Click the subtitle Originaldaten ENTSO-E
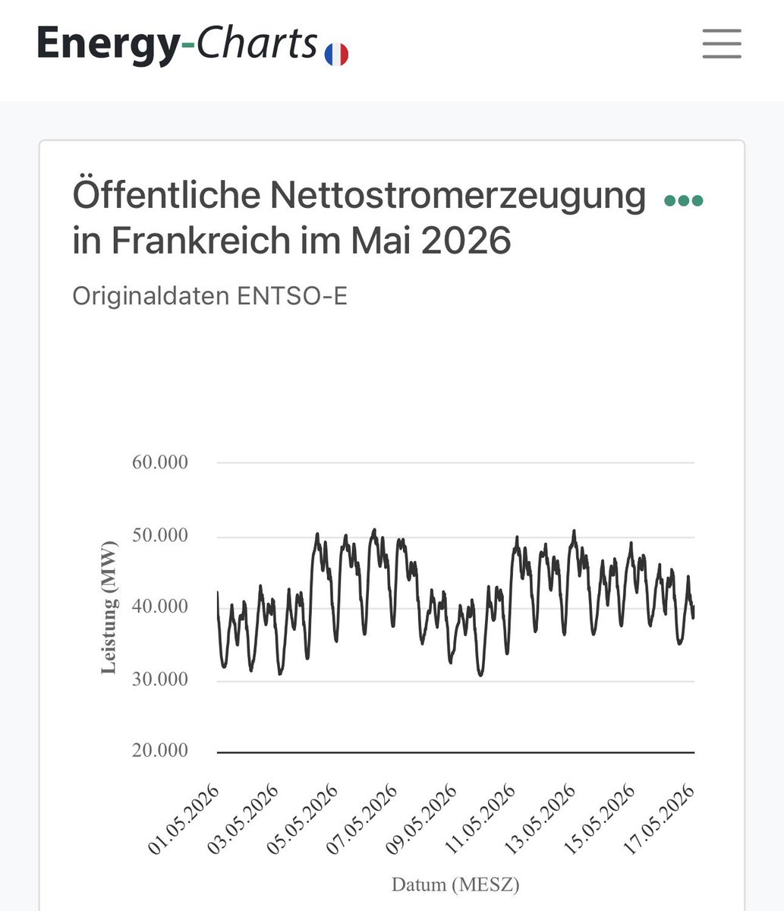Image resolution: width=784 pixels, height=911 pixels. click(209, 295)
